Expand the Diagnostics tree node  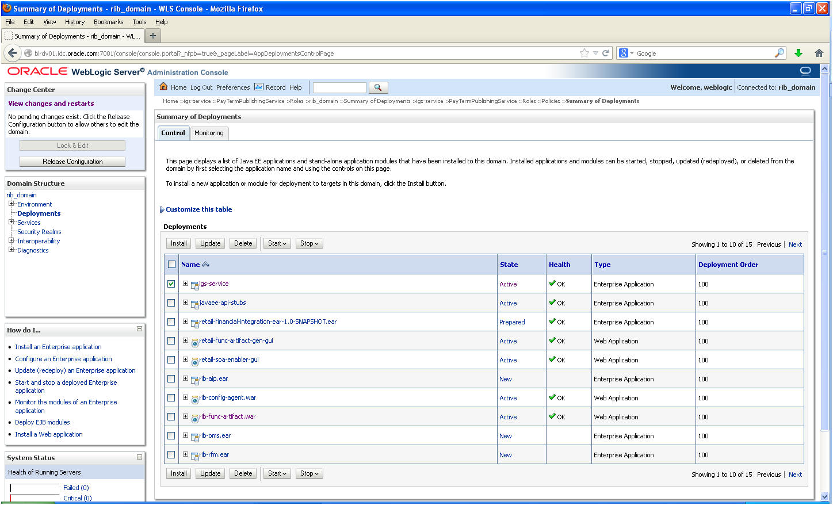click(11, 250)
